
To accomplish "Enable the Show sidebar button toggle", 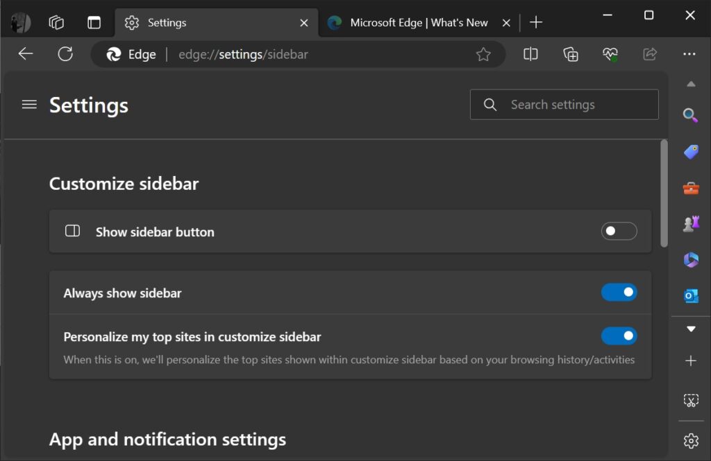I will (618, 231).
